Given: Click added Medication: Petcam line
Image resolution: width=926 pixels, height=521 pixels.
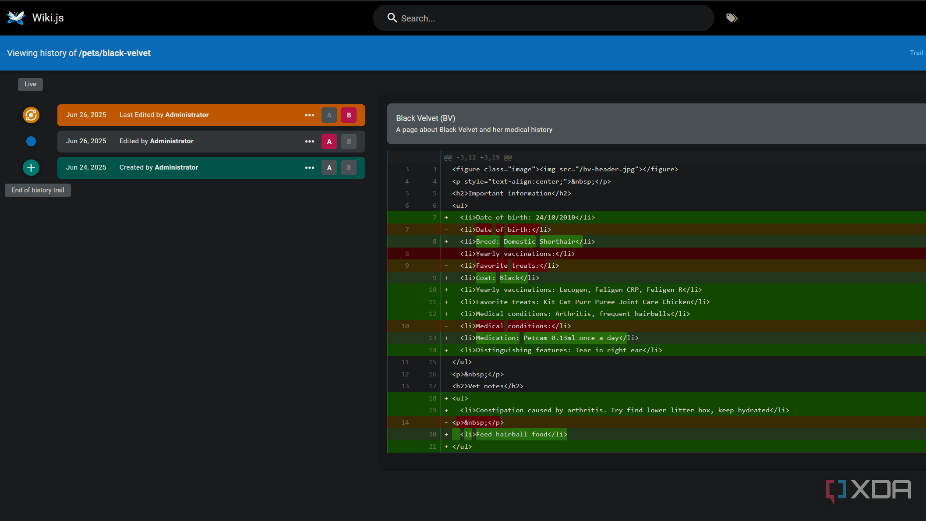Looking at the screenshot, I should pos(657,338).
